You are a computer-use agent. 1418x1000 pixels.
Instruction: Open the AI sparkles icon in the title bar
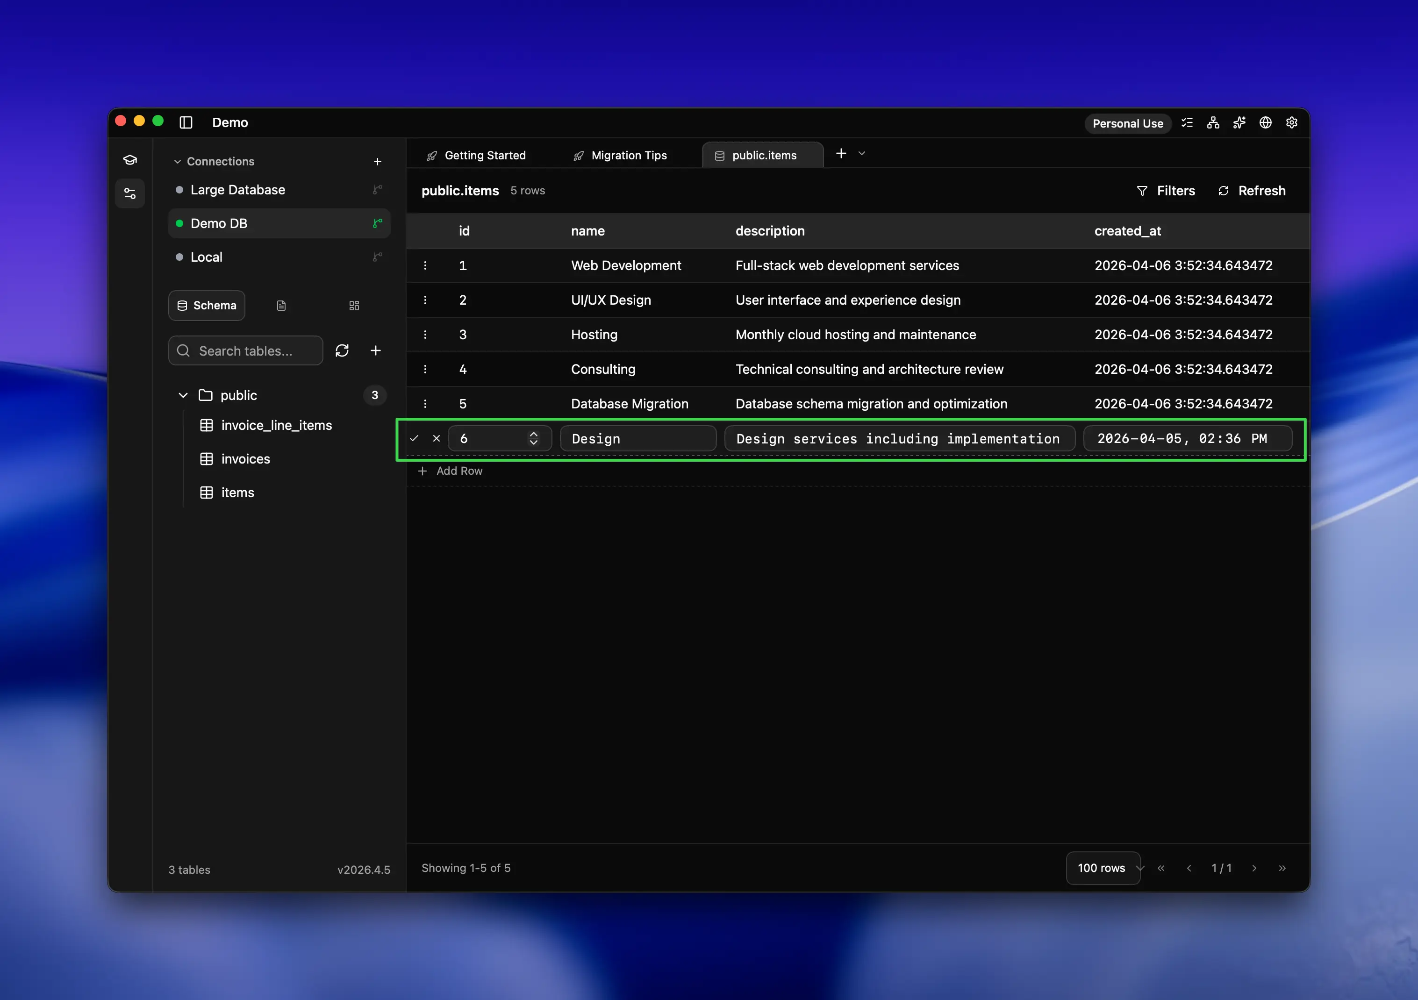(1239, 123)
